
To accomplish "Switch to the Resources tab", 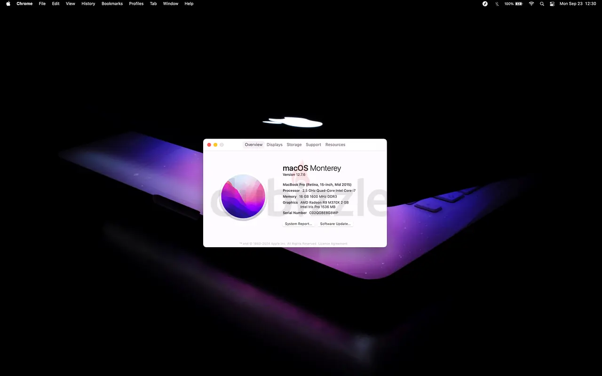I will click(335, 145).
